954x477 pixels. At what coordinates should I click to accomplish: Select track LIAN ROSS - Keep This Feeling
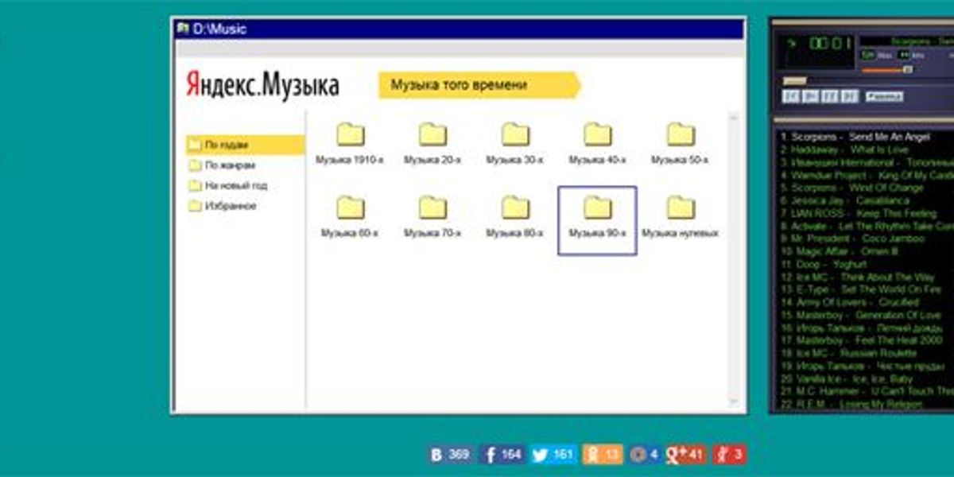click(858, 213)
